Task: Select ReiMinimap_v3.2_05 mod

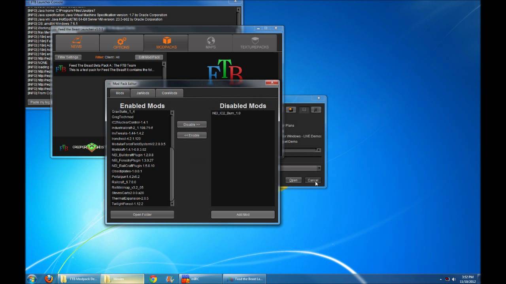Action: point(128,188)
